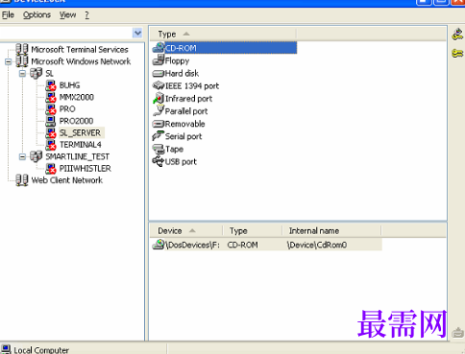Select the CD-ROM type entry
The height and width of the screenshot is (354, 465).
tap(181, 48)
